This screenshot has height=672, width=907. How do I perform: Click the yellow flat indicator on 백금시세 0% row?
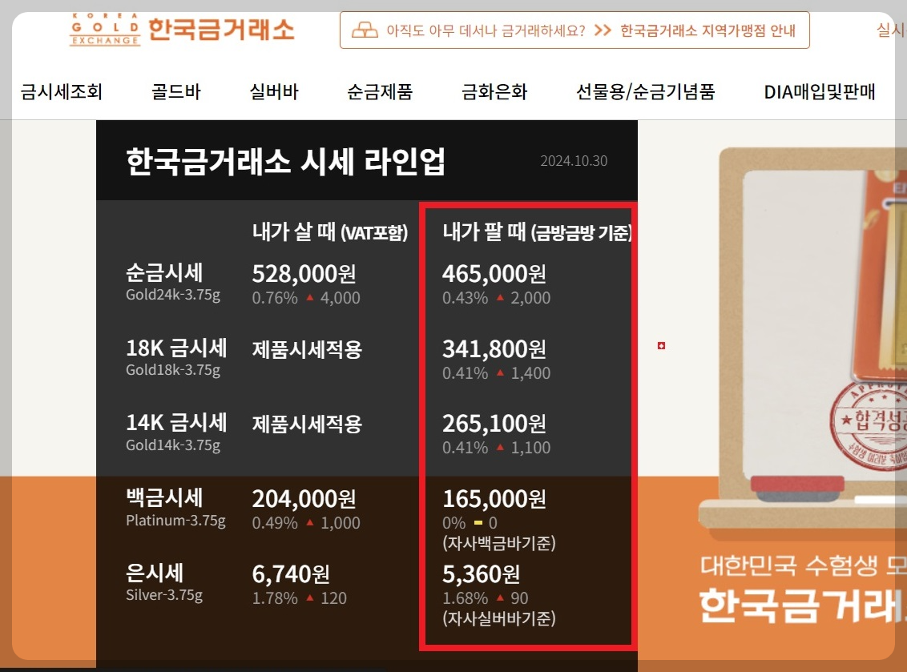[478, 522]
